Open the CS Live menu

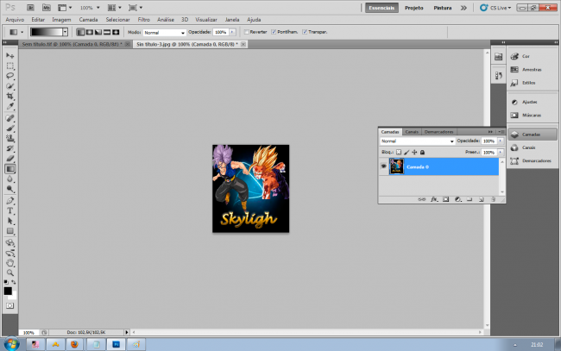click(x=495, y=8)
